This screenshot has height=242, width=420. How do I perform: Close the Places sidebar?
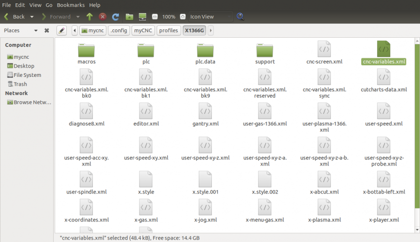point(47,30)
